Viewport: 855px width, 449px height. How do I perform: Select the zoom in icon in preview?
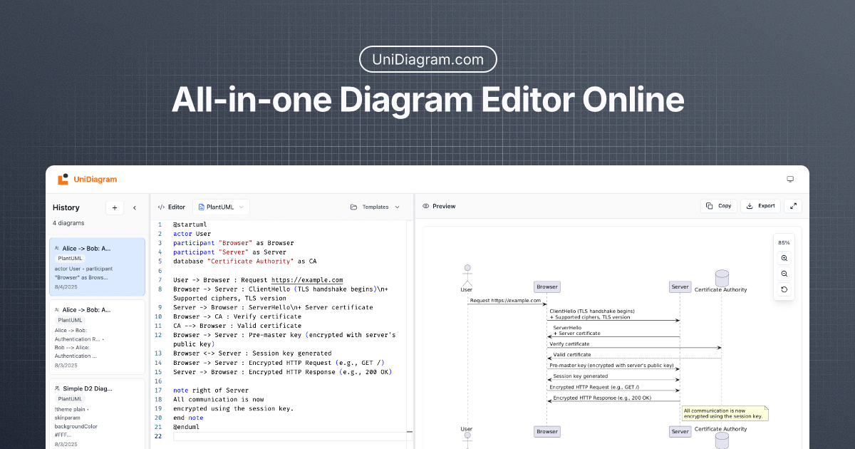(784, 258)
